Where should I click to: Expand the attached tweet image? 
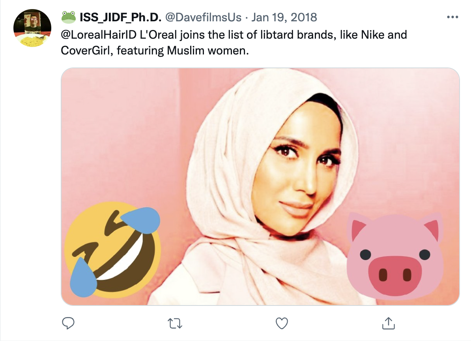pyautogui.click(x=260, y=187)
